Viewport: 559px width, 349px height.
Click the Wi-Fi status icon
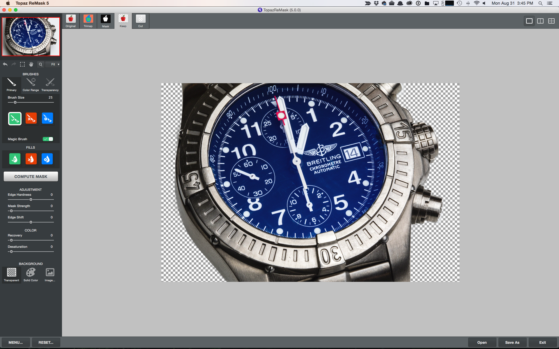coord(477,3)
